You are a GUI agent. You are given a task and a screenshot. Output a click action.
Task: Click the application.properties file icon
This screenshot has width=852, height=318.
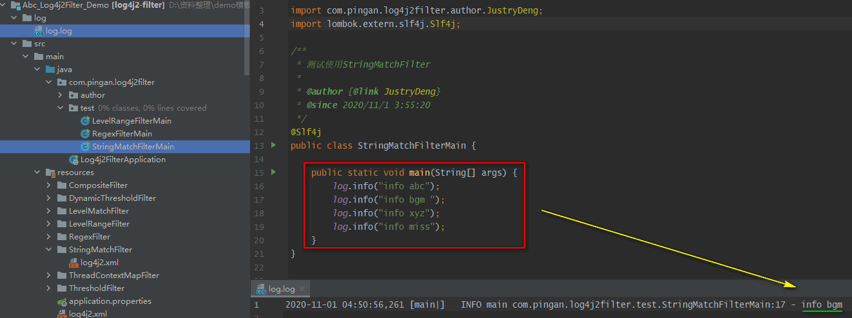[62, 301]
